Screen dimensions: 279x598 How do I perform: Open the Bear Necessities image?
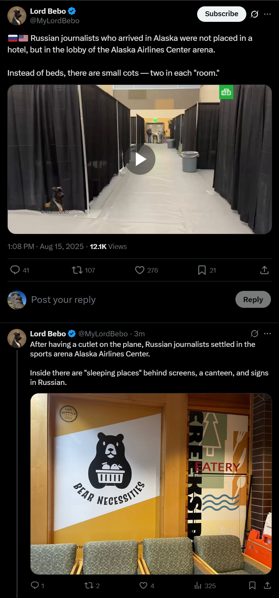point(151,484)
